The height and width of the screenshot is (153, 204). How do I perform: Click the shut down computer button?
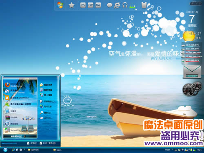[48, 143]
